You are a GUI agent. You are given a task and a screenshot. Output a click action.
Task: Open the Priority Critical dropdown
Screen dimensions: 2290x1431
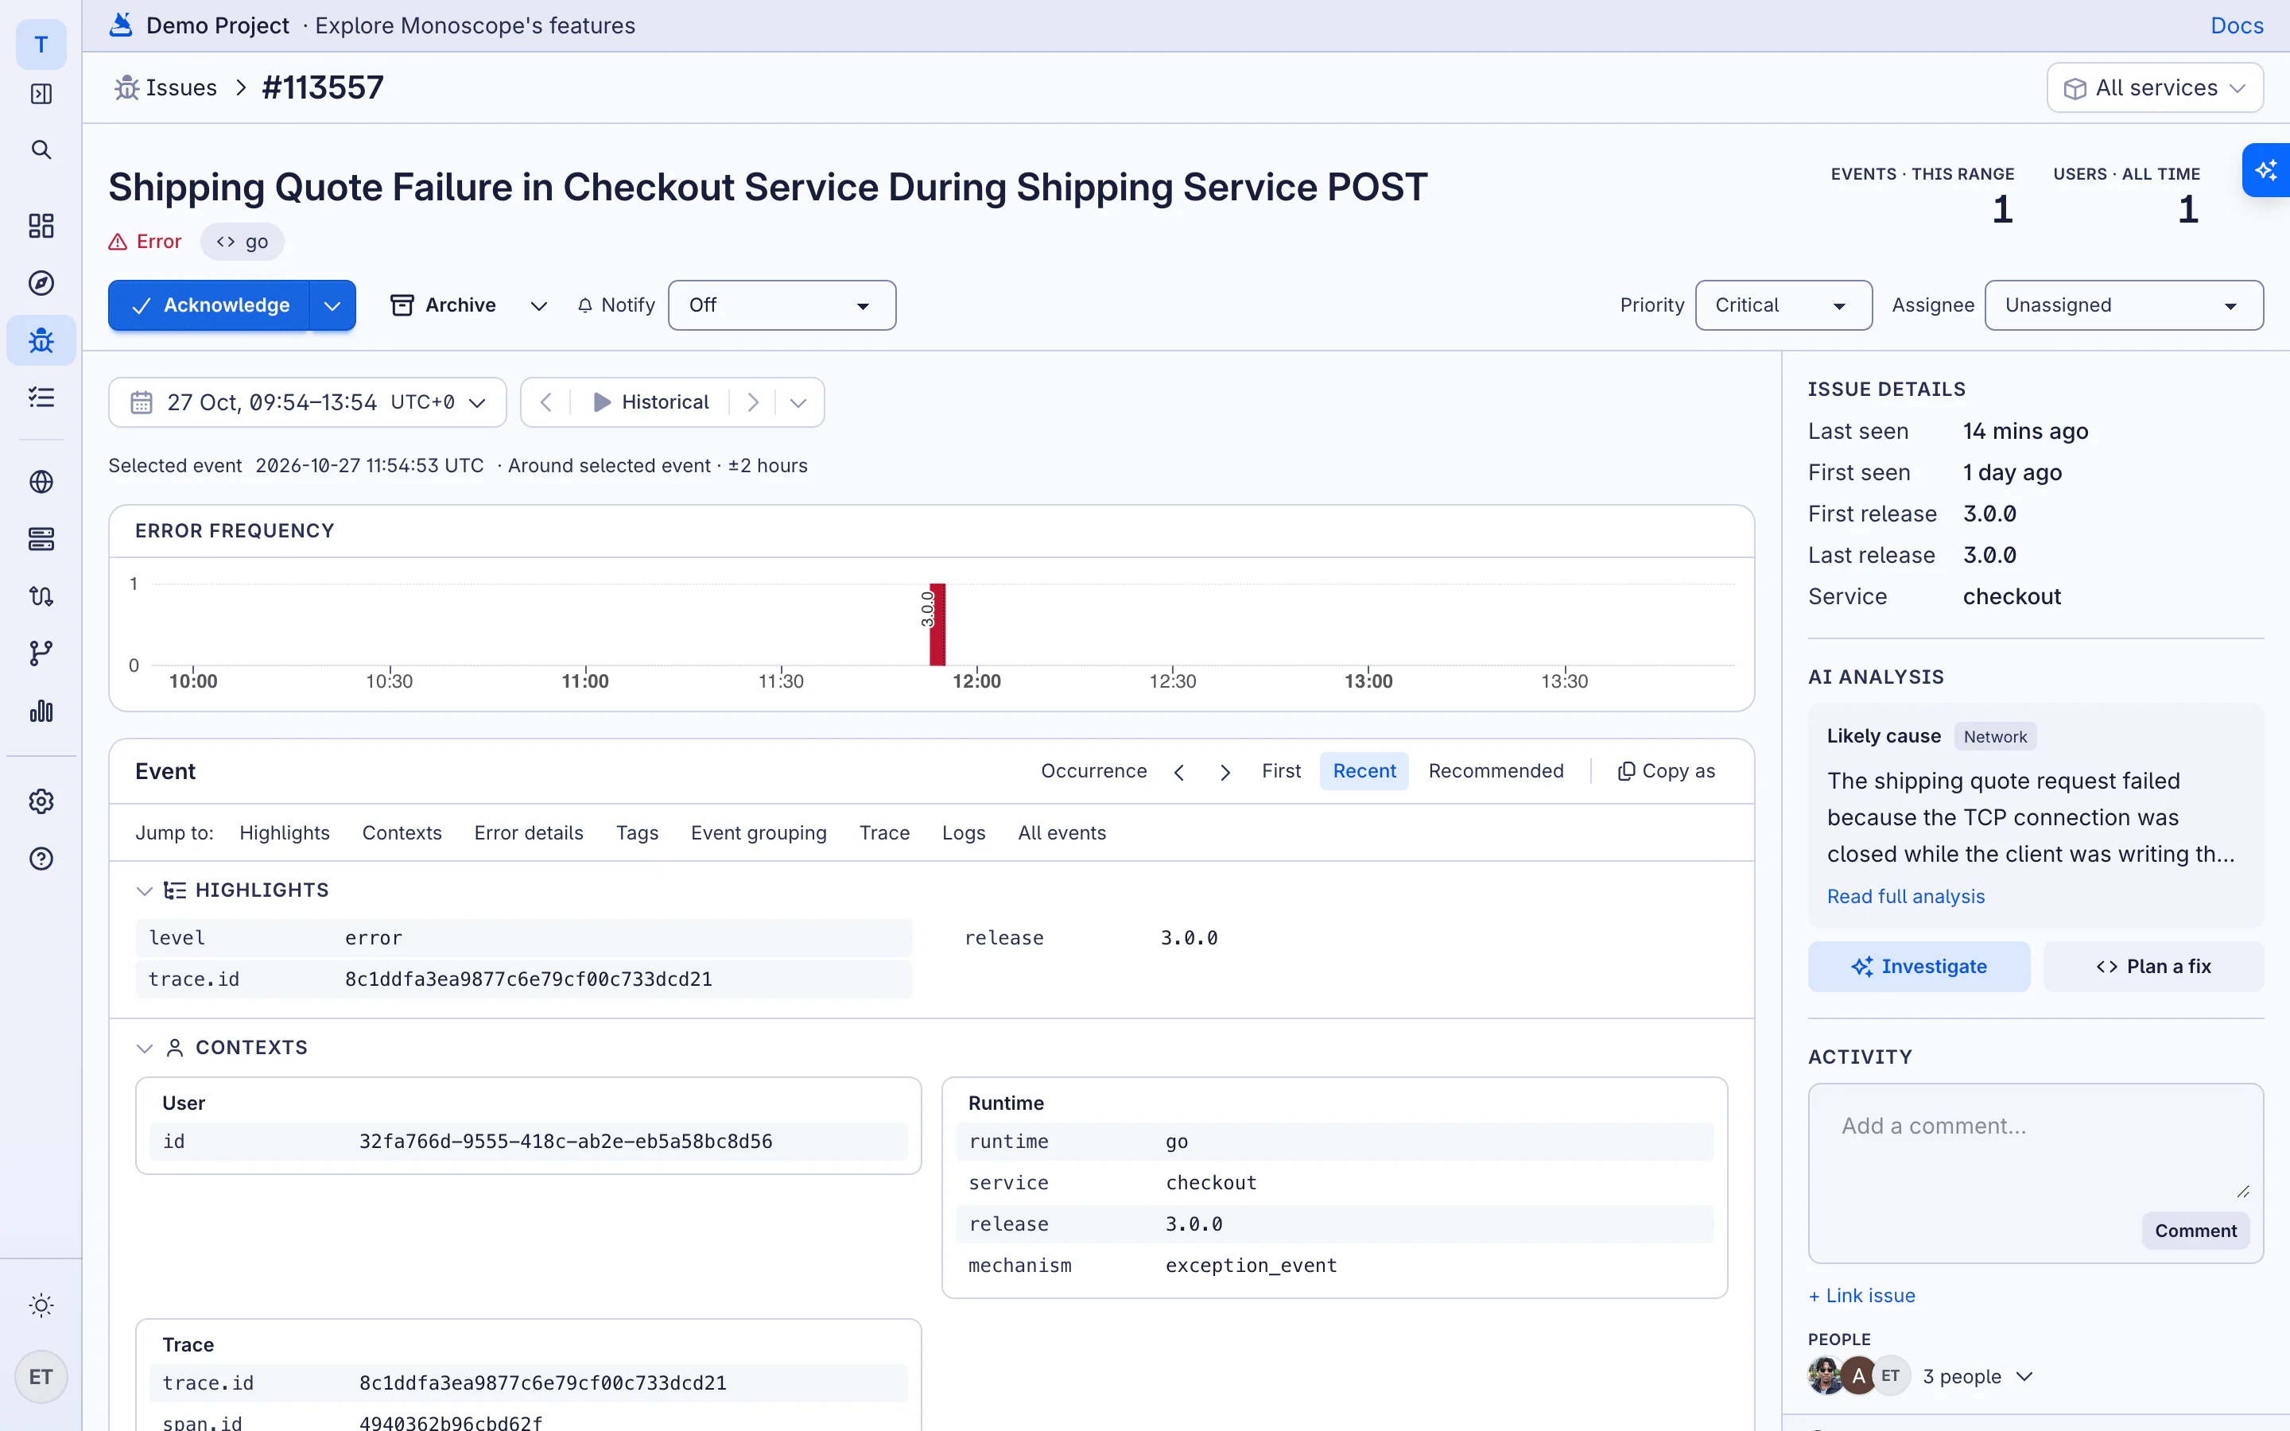pos(1783,304)
